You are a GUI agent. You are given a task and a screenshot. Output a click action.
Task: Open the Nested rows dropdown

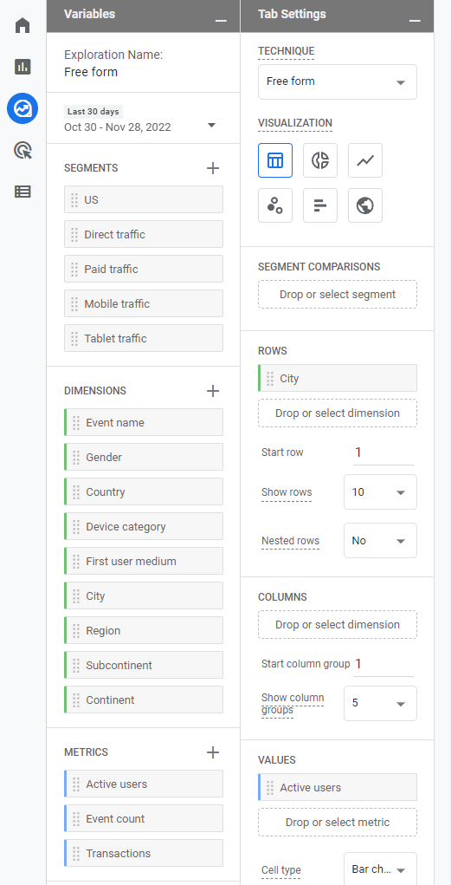coord(381,541)
